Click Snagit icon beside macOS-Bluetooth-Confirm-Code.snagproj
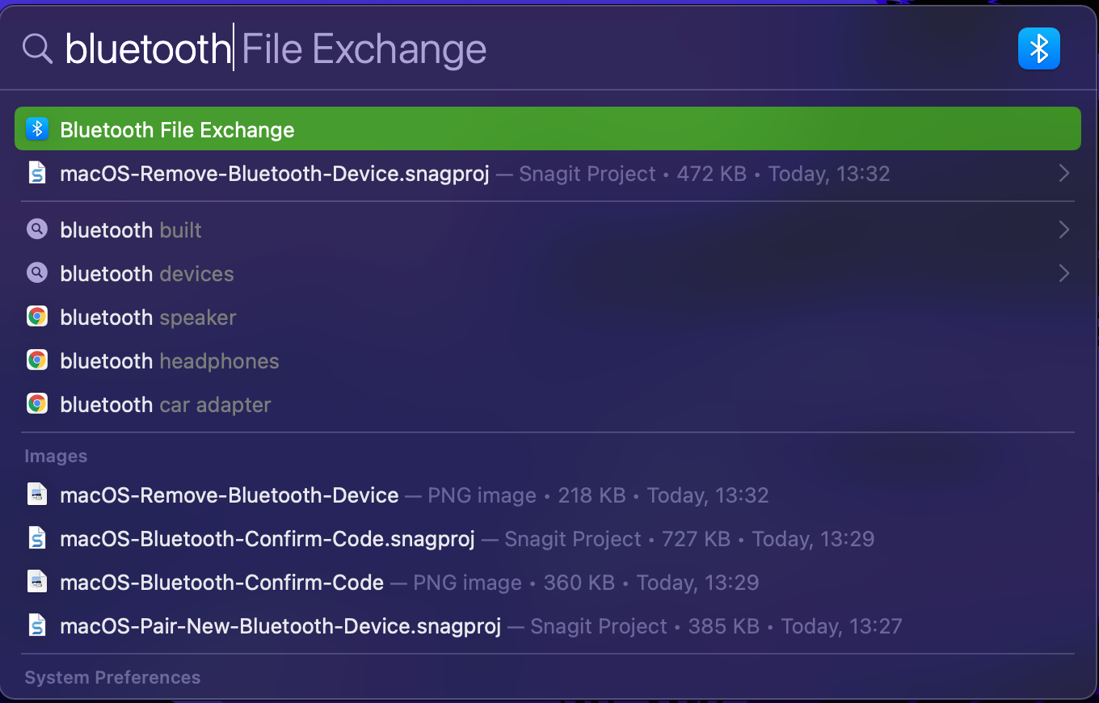Image resolution: width=1099 pixels, height=703 pixels. pos(37,537)
